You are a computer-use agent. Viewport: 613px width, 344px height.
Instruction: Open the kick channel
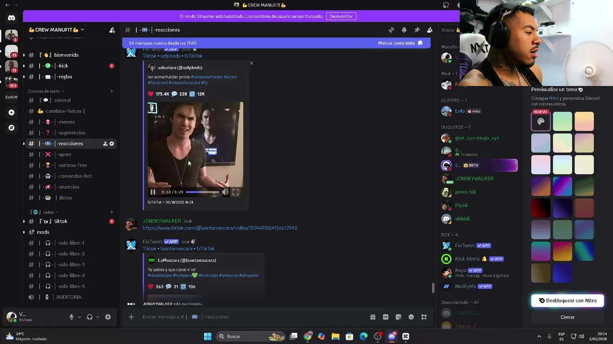(71, 66)
